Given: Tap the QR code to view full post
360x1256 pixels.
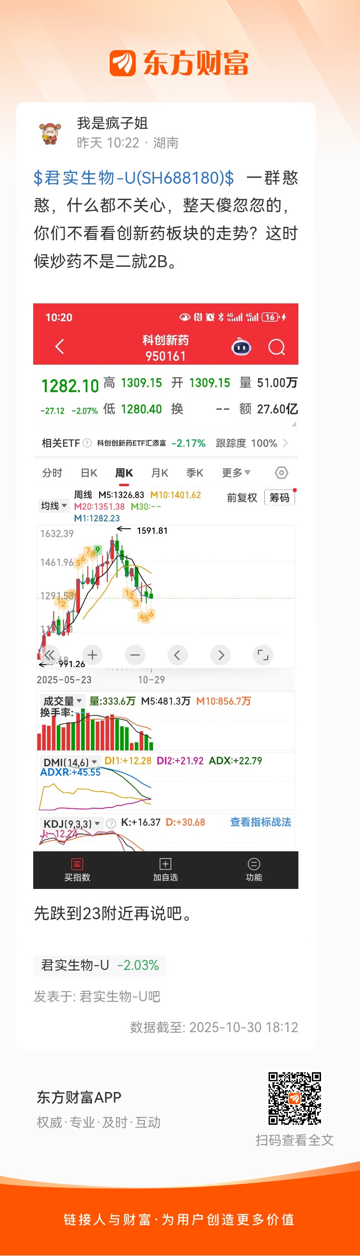Looking at the screenshot, I should [x=295, y=1098].
